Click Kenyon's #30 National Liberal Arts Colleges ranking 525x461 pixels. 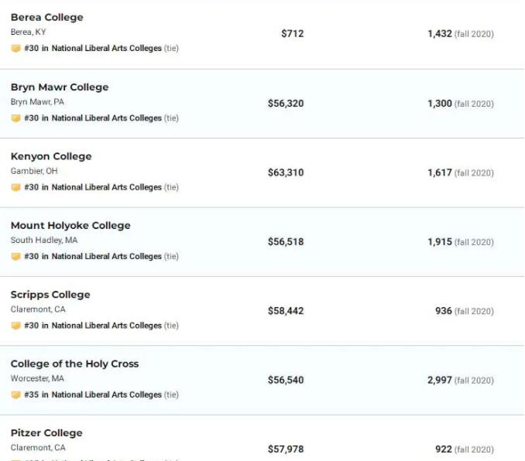[x=93, y=187]
